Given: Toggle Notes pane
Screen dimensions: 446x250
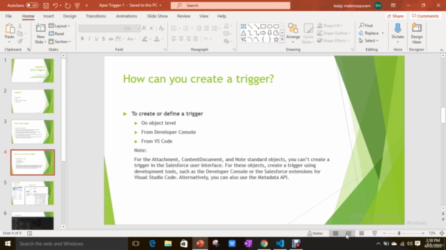Looking at the screenshot, I should pyautogui.click(x=315, y=233).
